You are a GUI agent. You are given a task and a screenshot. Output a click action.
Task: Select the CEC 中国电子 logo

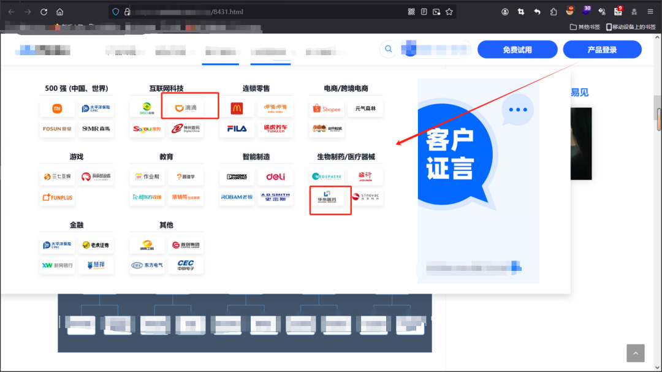pos(186,265)
